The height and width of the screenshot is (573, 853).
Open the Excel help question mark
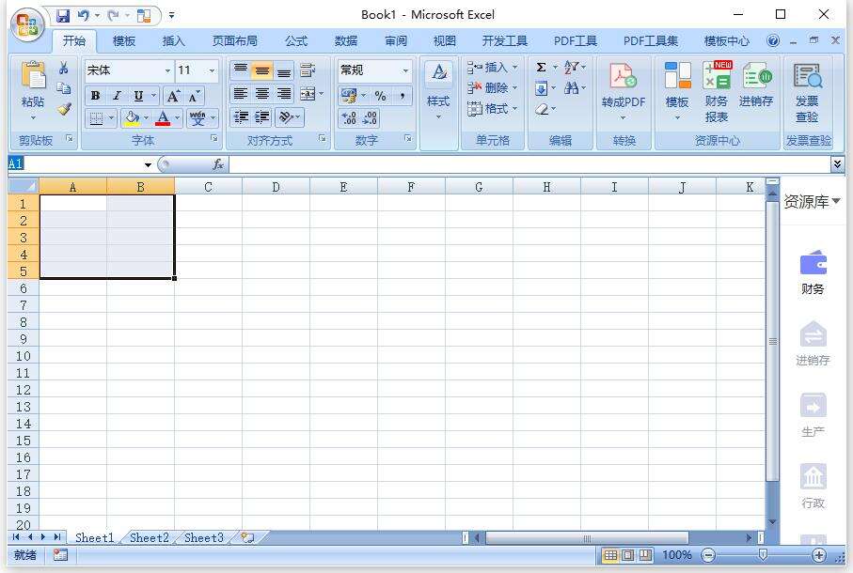772,40
